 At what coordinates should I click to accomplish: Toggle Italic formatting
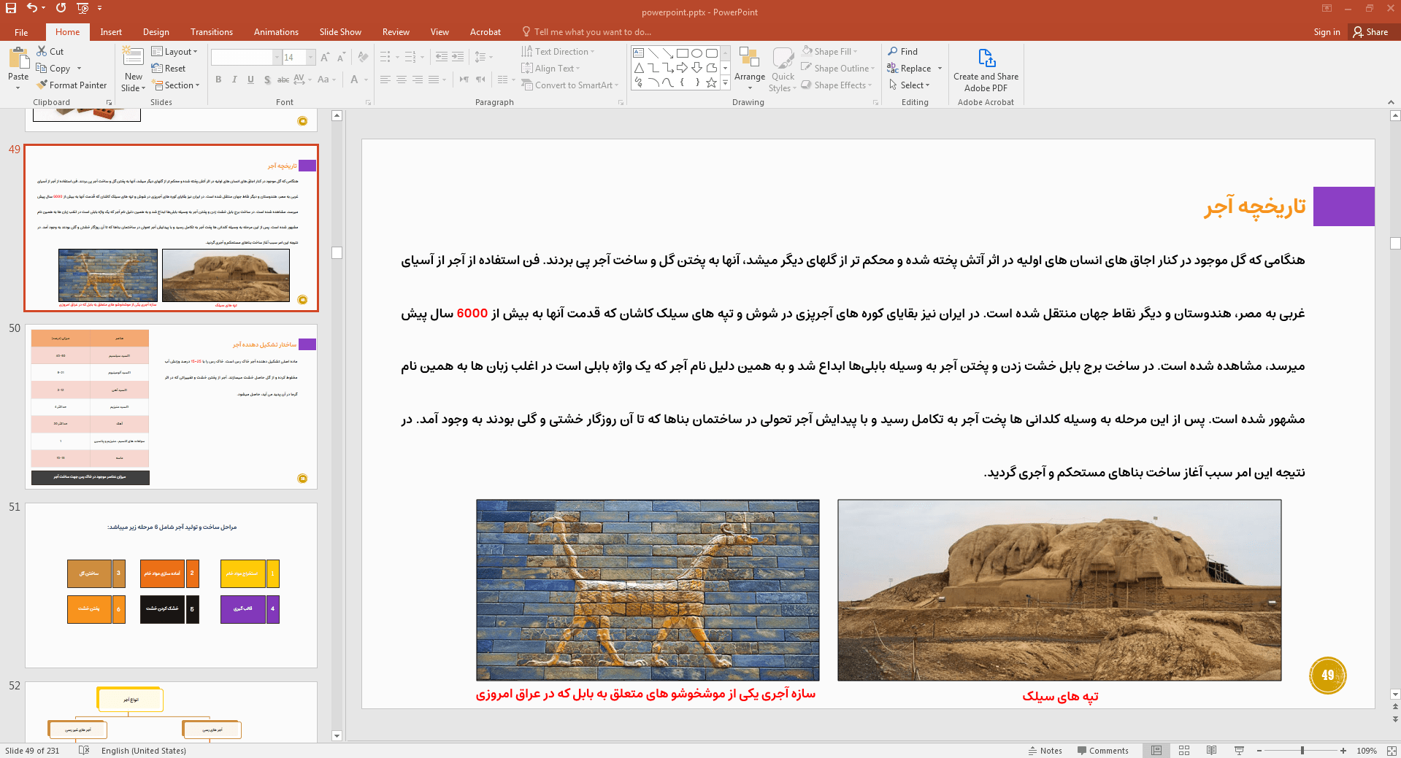tap(234, 80)
